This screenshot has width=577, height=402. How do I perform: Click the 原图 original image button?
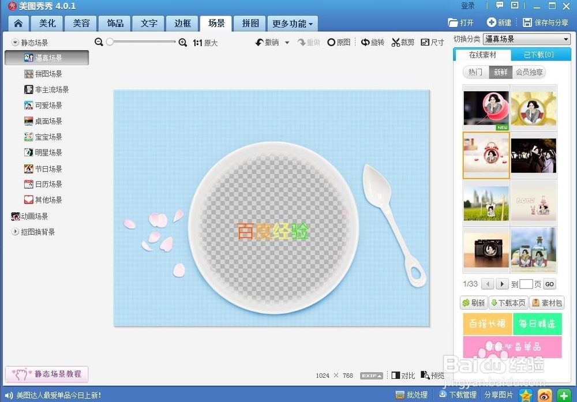click(x=339, y=42)
